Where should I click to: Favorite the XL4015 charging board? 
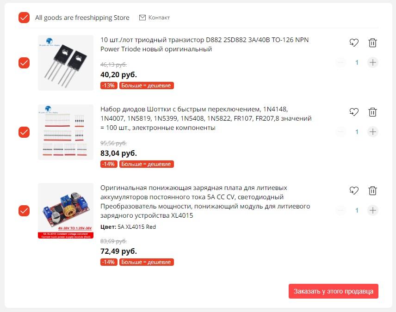point(354,190)
